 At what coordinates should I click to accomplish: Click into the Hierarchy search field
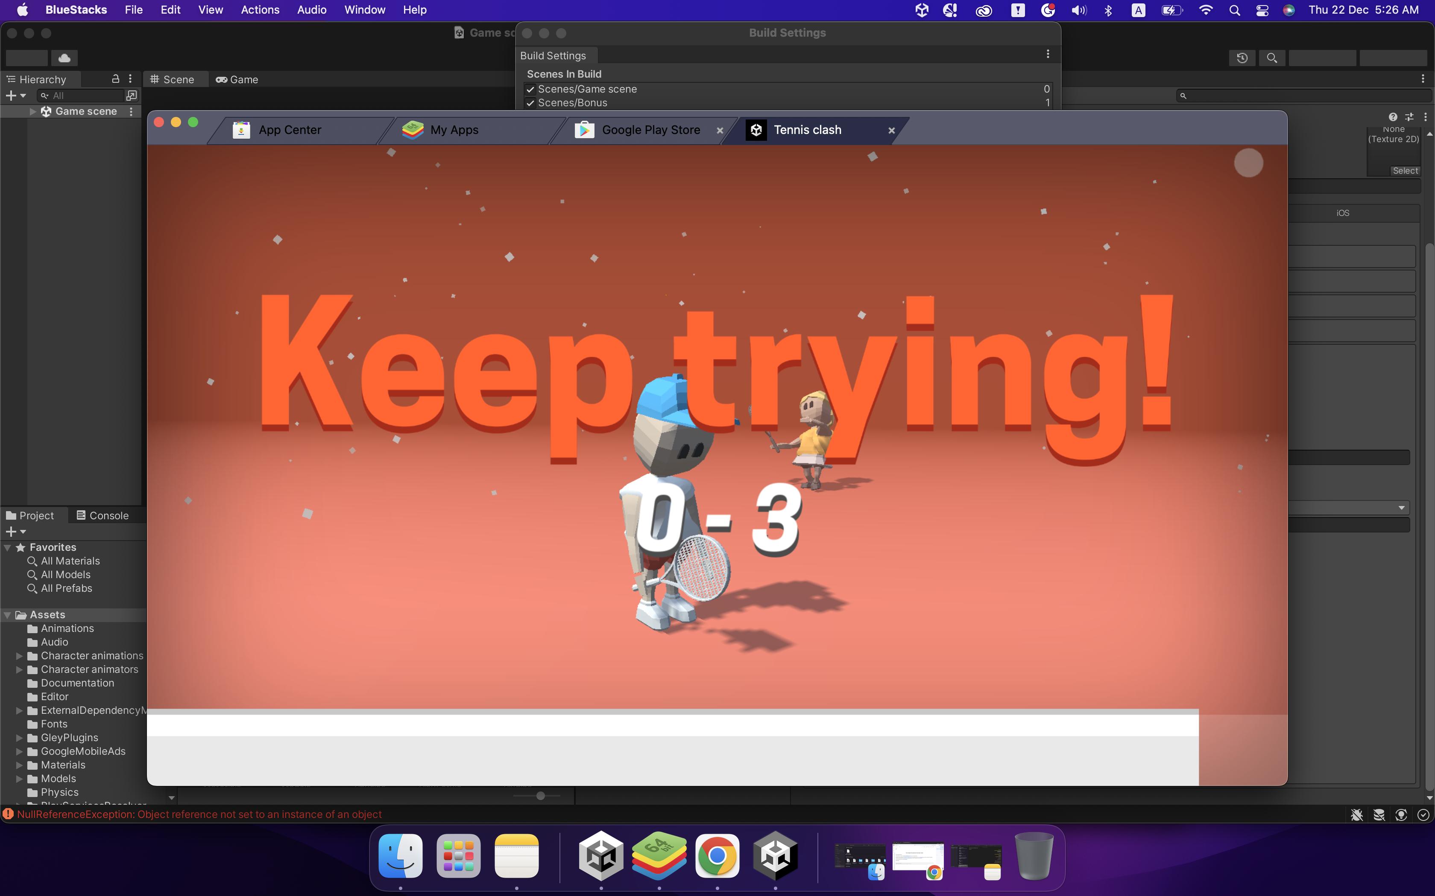point(80,96)
